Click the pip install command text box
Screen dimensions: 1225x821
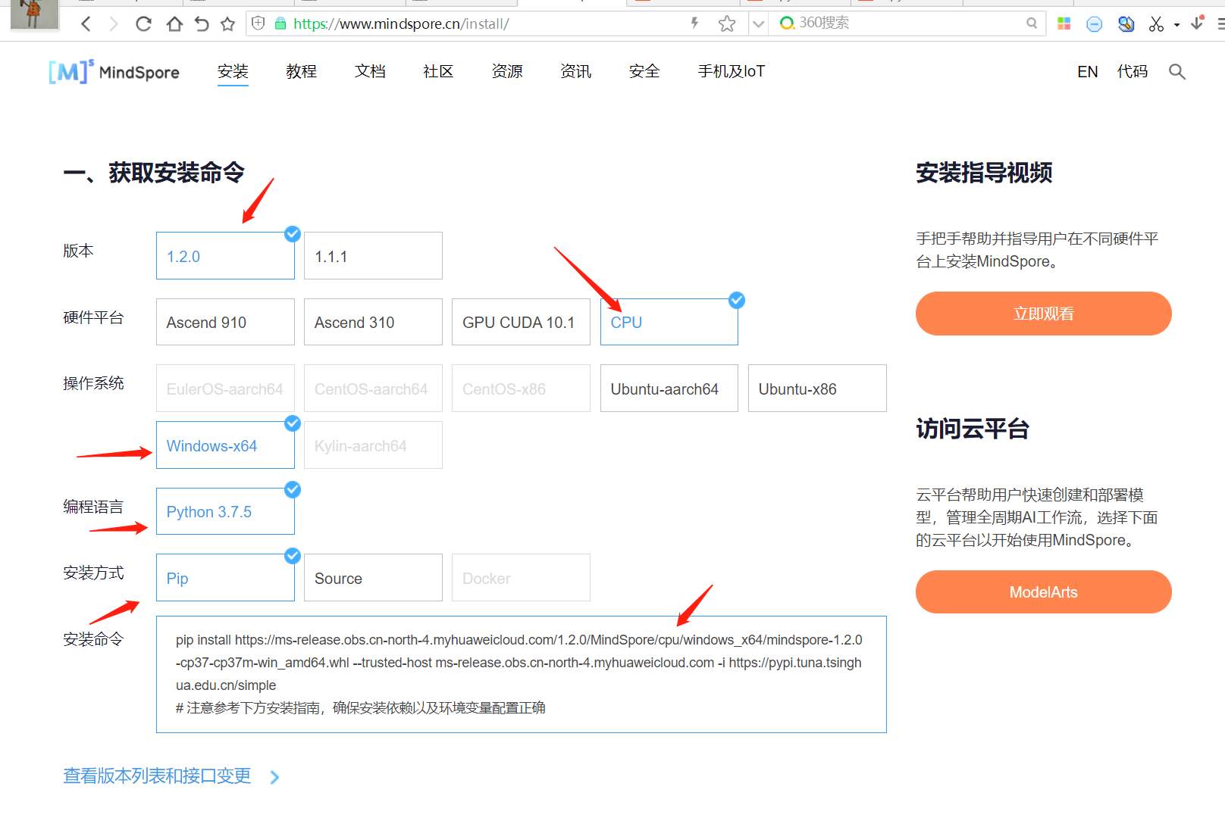coord(522,674)
